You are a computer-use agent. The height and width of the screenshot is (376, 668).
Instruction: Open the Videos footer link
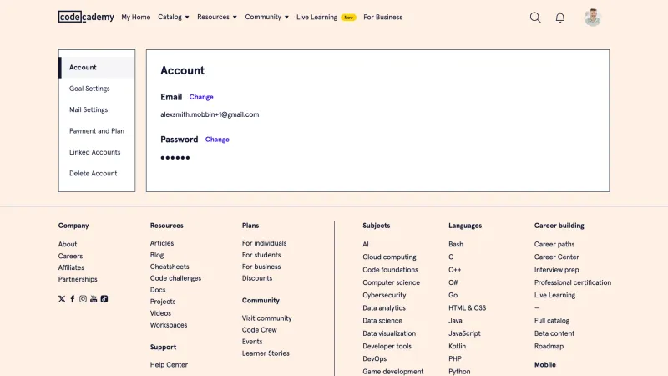[160, 313]
